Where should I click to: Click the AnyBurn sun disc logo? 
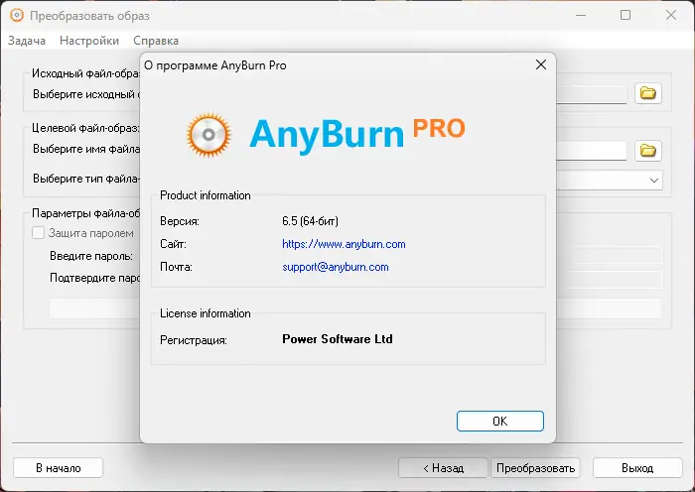click(208, 135)
